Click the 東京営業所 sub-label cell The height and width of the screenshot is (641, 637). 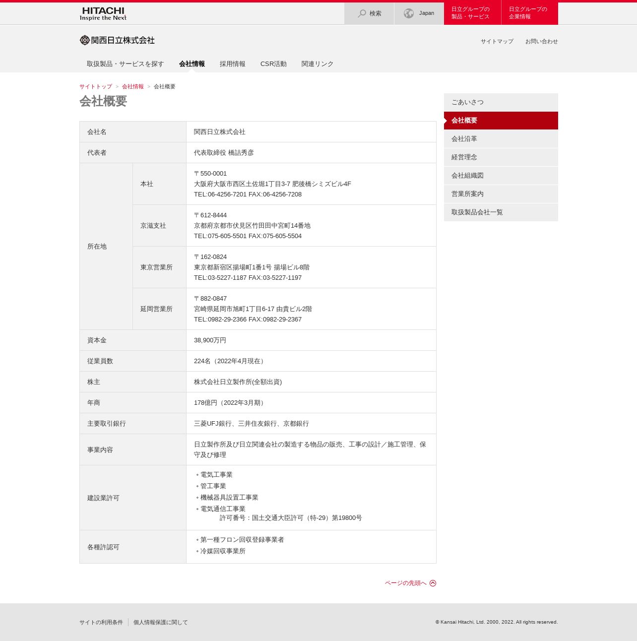tap(159, 267)
